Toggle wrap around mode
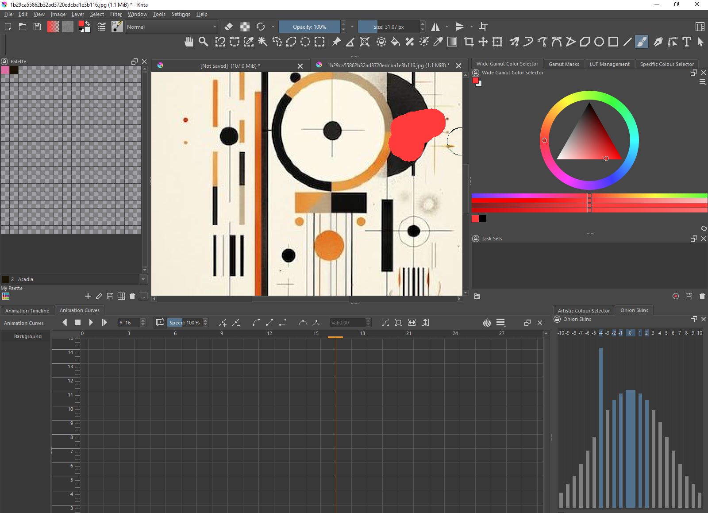The width and height of the screenshot is (708, 513). [x=483, y=27]
